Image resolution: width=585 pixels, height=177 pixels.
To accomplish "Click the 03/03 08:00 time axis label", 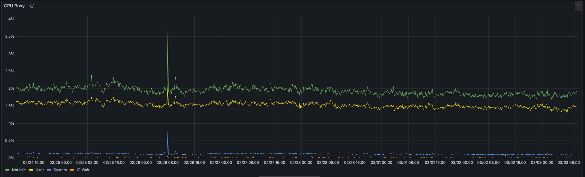I will click(x=568, y=163).
